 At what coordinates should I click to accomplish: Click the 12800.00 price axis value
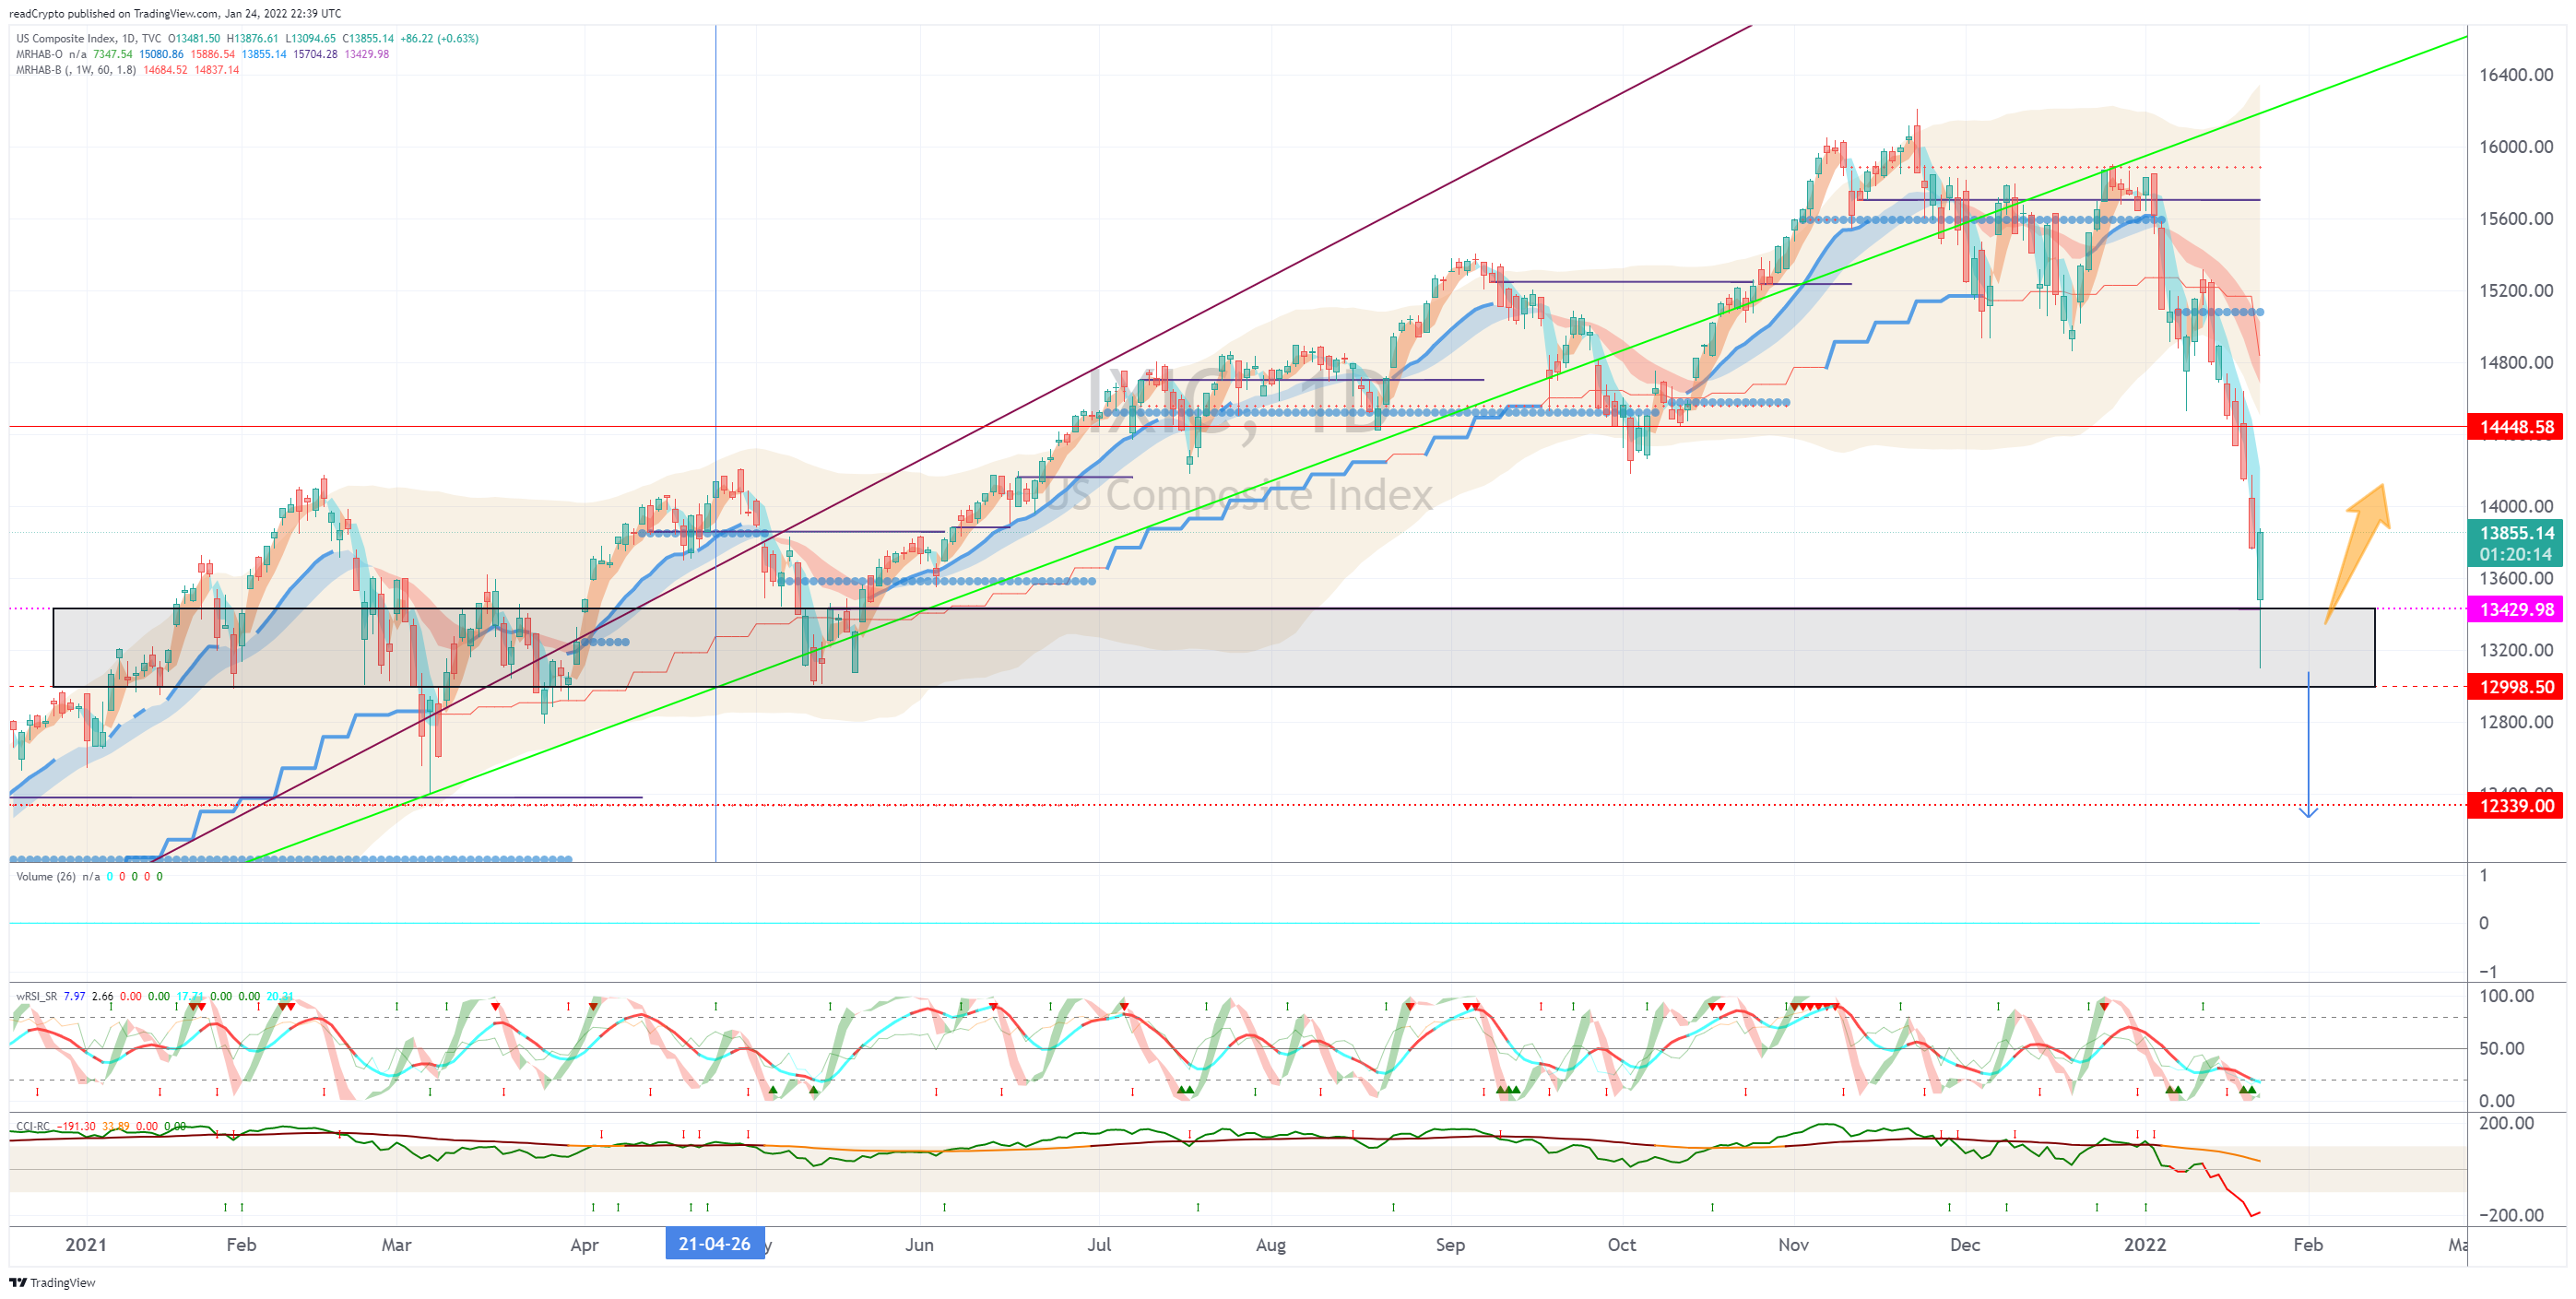[2516, 723]
